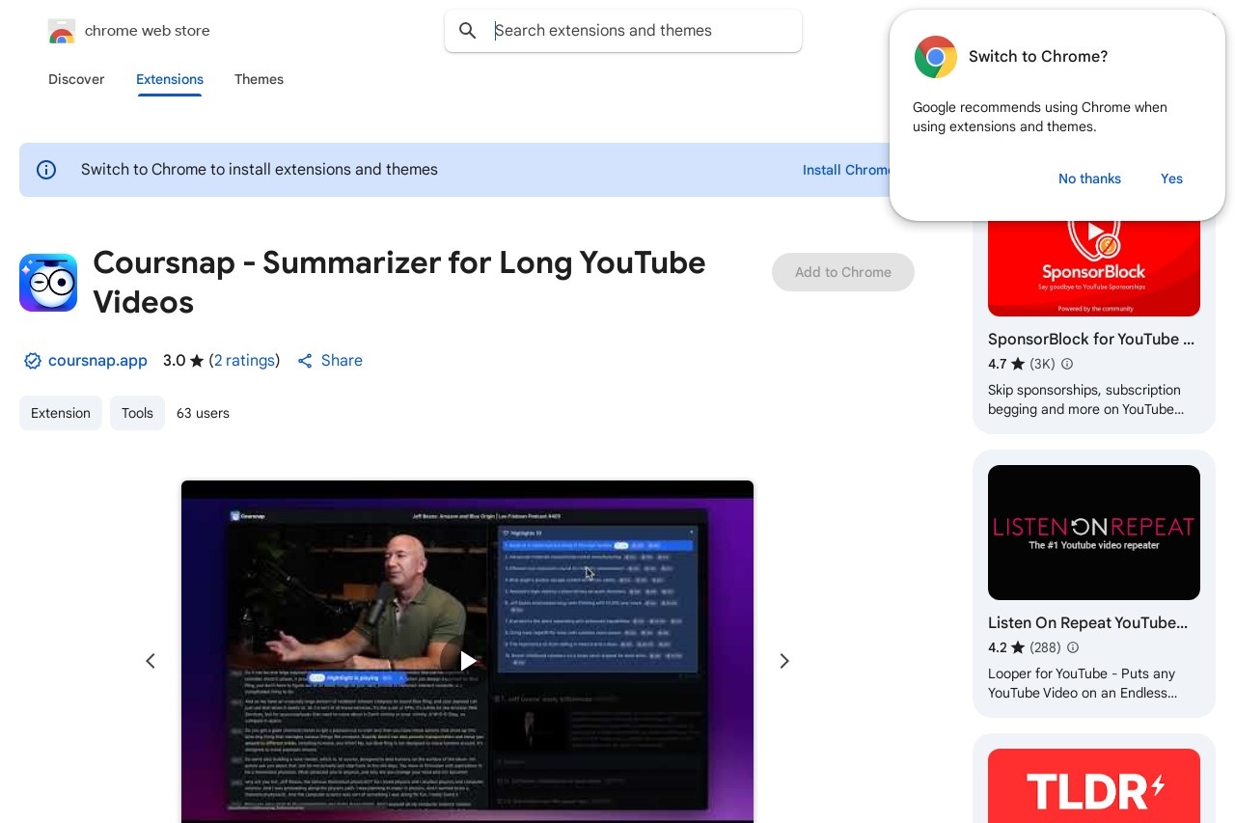Show the previous screenshot in the carousel
1235x823 pixels.
point(151,661)
